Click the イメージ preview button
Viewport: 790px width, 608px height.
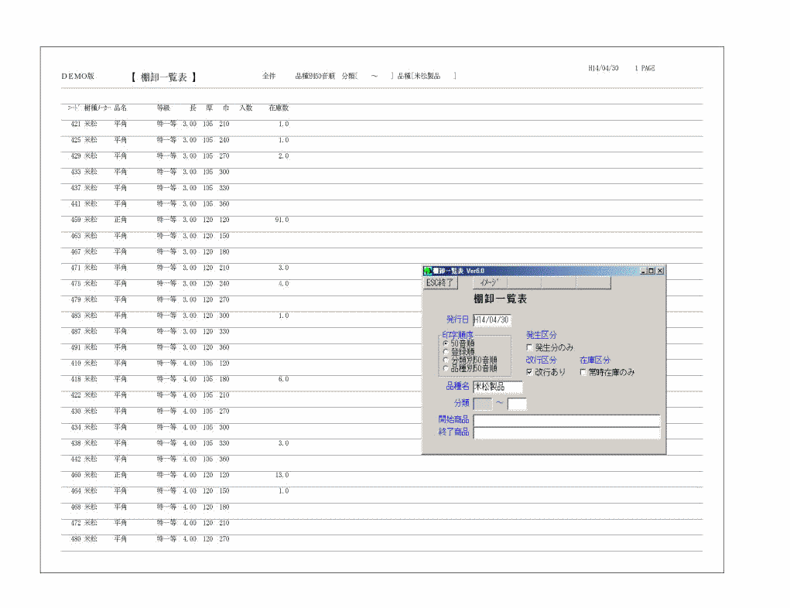tap(490, 283)
